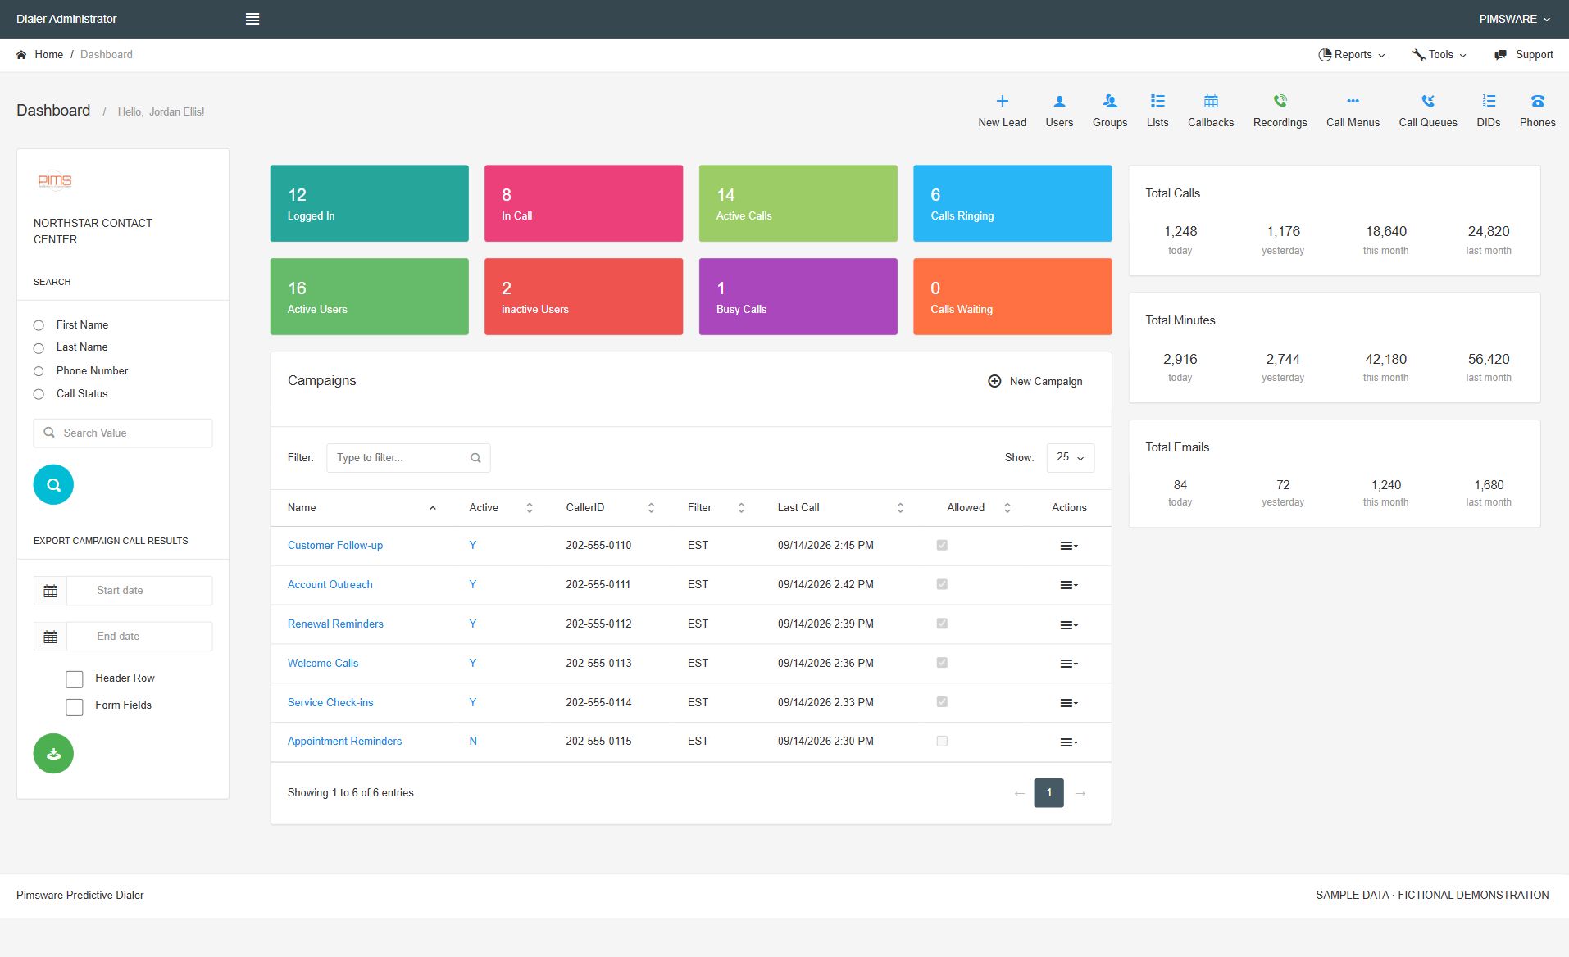This screenshot has width=1569, height=957.
Task: Open actions menu for Welcome Calls
Action: [x=1069, y=664]
